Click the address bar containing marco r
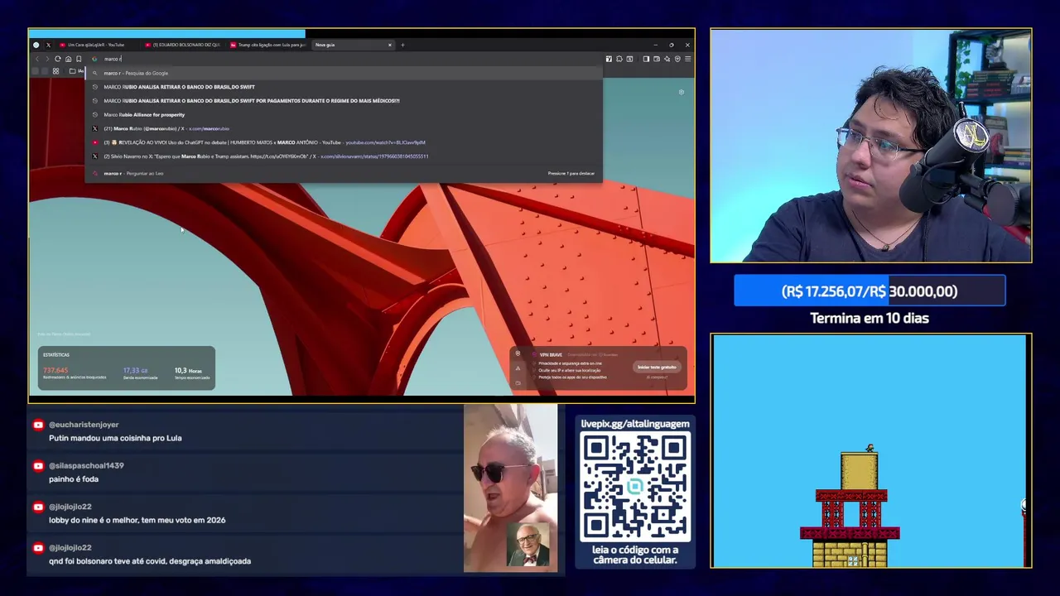Viewport: 1060px width, 596px height. pos(344,59)
